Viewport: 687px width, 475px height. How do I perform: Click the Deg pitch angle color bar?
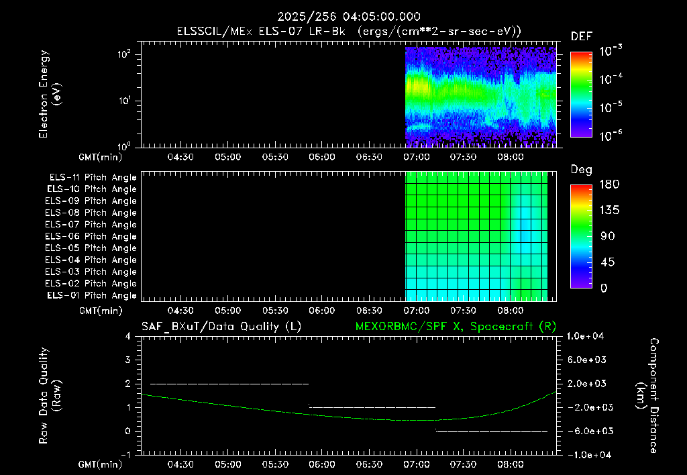(581, 237)
